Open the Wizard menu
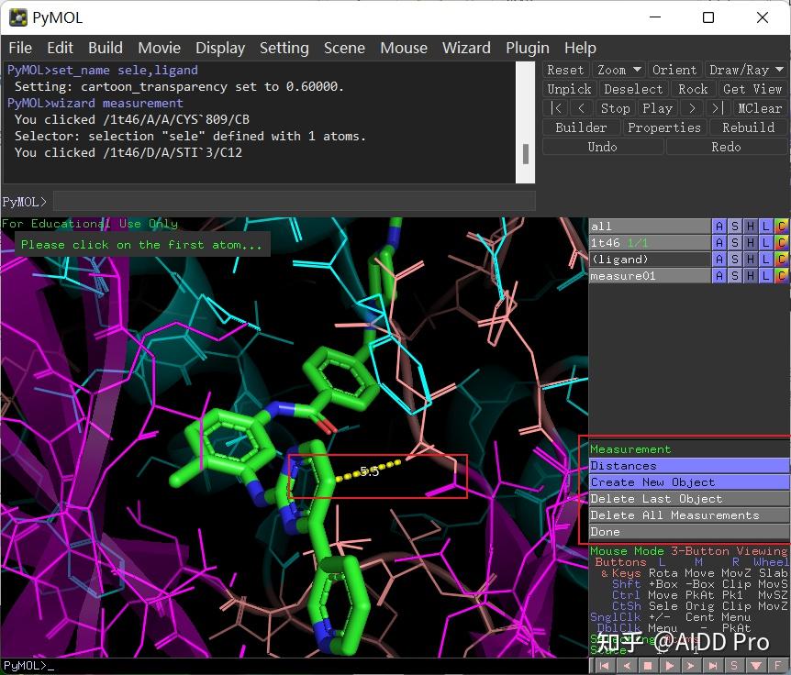The height and width of the screenshot is (675, 791). 466,48
